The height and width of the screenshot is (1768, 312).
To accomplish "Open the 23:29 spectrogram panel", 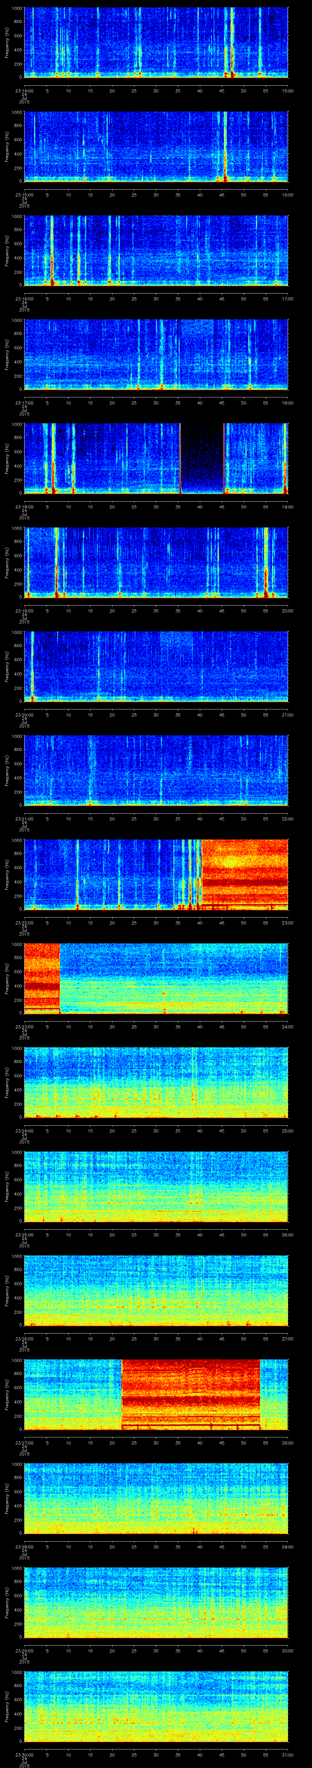I will pos(156,1602).
